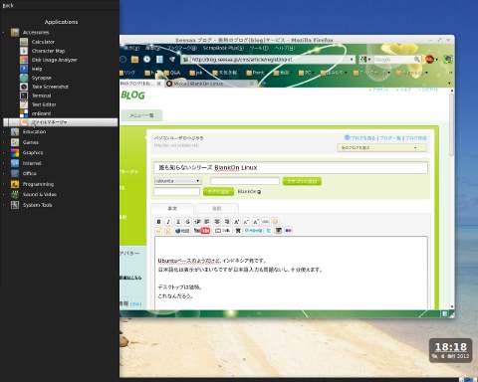This screenshot has width=478, height=382.
Task: Start Take Screenshot tool
Action: [x=44, y=87]
